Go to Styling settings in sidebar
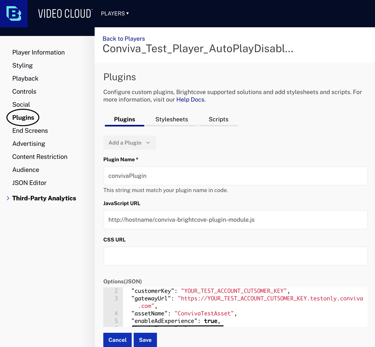 pos(22,65)
